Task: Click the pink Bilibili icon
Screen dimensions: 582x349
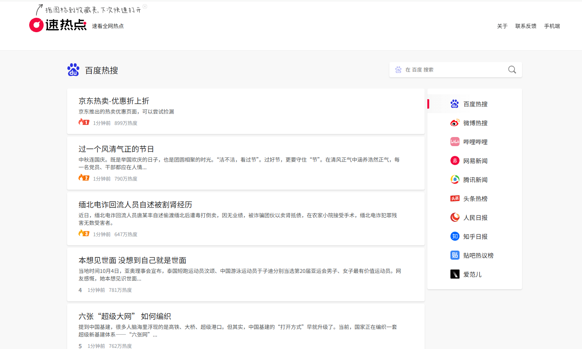Action: [455, 142]
